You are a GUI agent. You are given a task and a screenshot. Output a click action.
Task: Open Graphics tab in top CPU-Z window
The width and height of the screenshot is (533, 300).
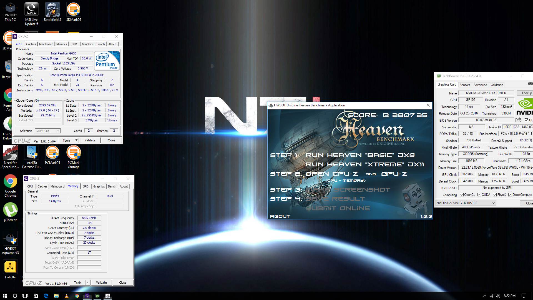pos(88,44)
